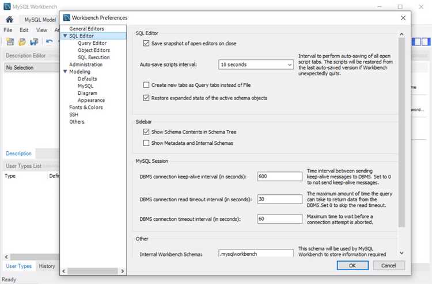432x284 pixels.
Task: Close the Workbench Preferences dialog
Action: 403,18
